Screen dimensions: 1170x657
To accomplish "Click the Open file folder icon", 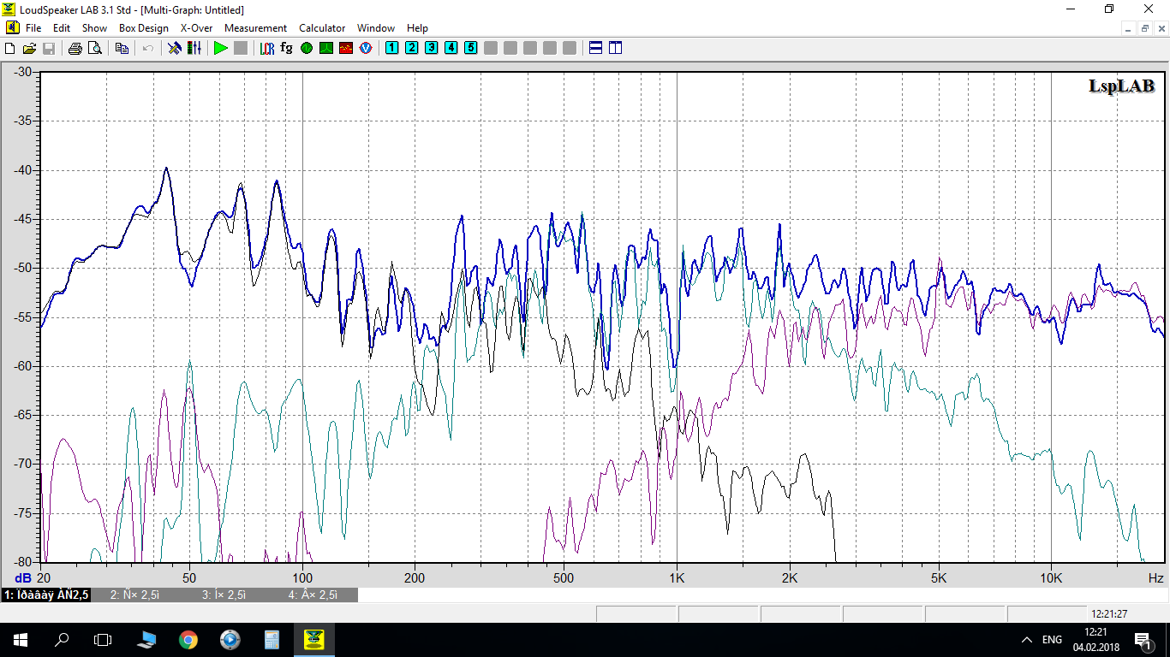I will pyautogui.click(x=29, y=48).
